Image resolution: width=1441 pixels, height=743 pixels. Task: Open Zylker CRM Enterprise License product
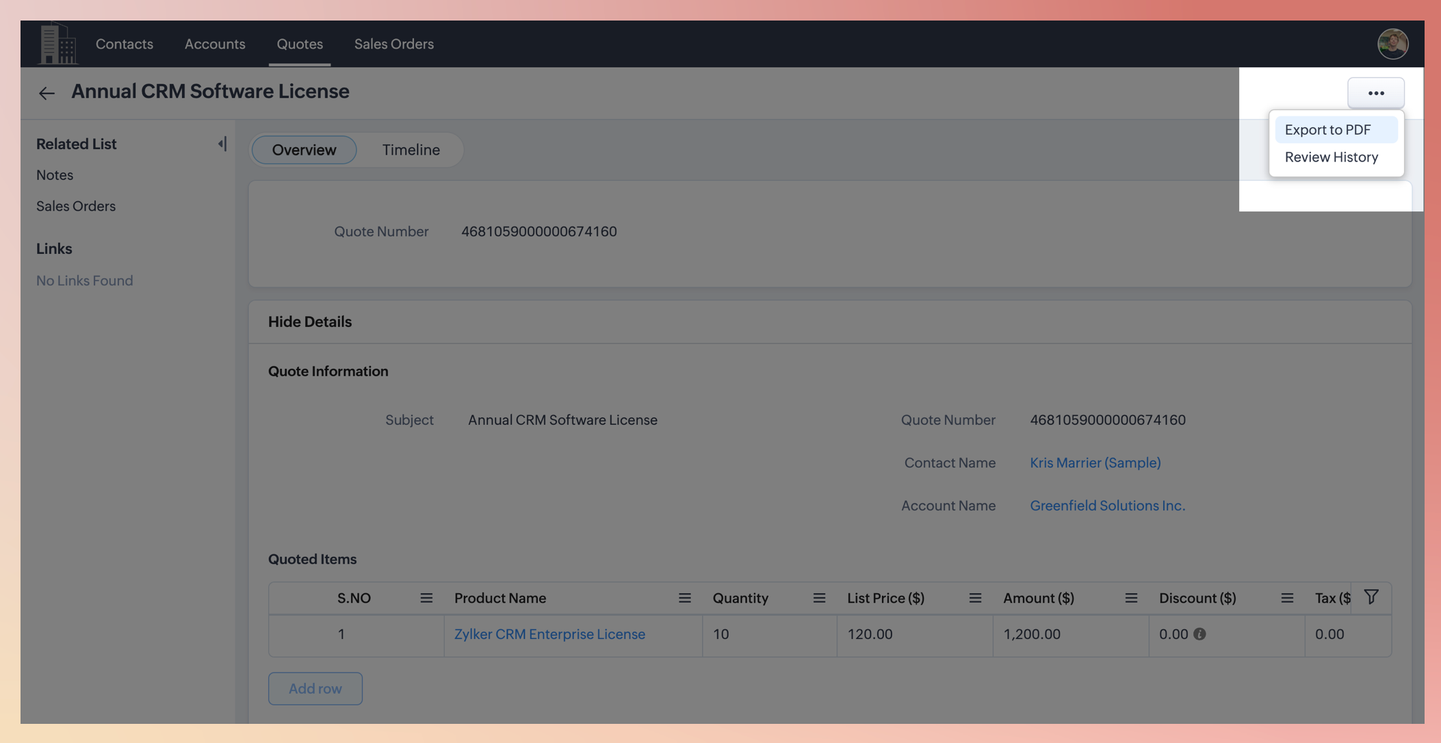(549, 634)
